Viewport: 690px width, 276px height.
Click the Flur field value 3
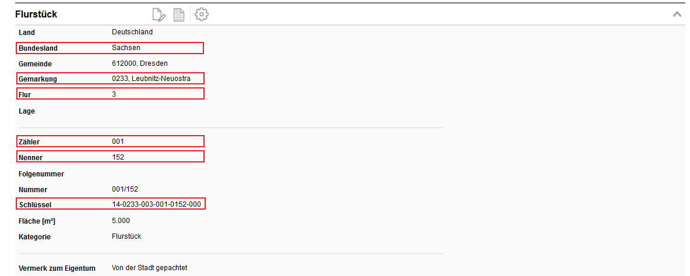(x=114, y=94)
